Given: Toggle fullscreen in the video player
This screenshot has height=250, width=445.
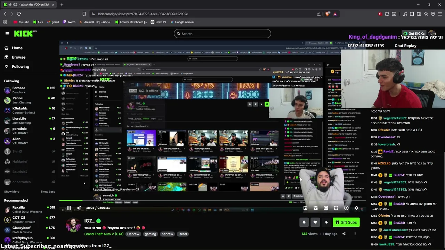Looking at the screenshot, I should coord(336,208).
